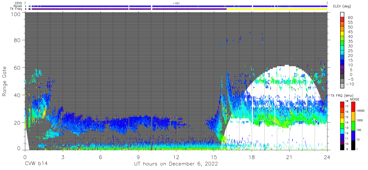The image size is (368, 170).
Task: Click the 25 label on ELEV legend
Action: click(x=350, y=51)
